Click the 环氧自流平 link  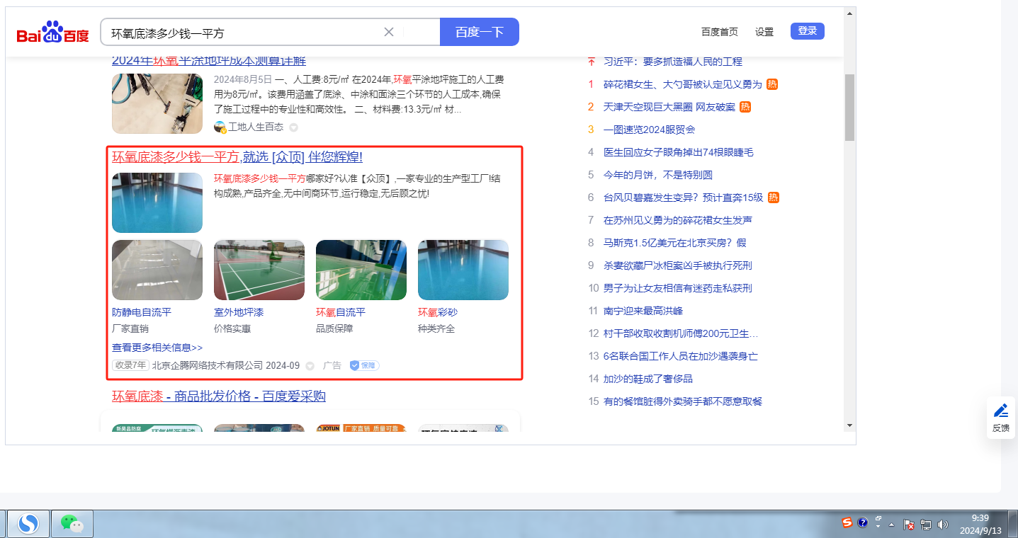click(341, 312)
